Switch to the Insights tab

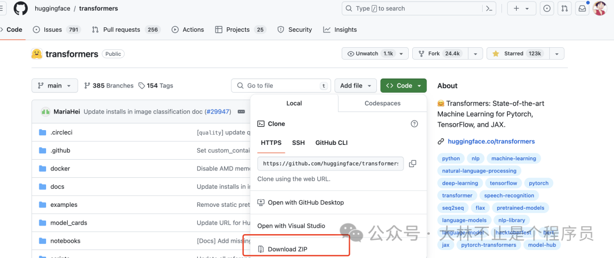[340, 30]
